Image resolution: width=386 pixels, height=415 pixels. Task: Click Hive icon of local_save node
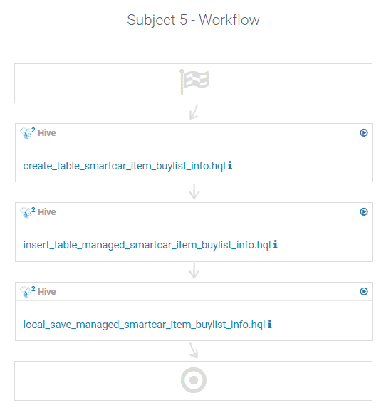26,292
